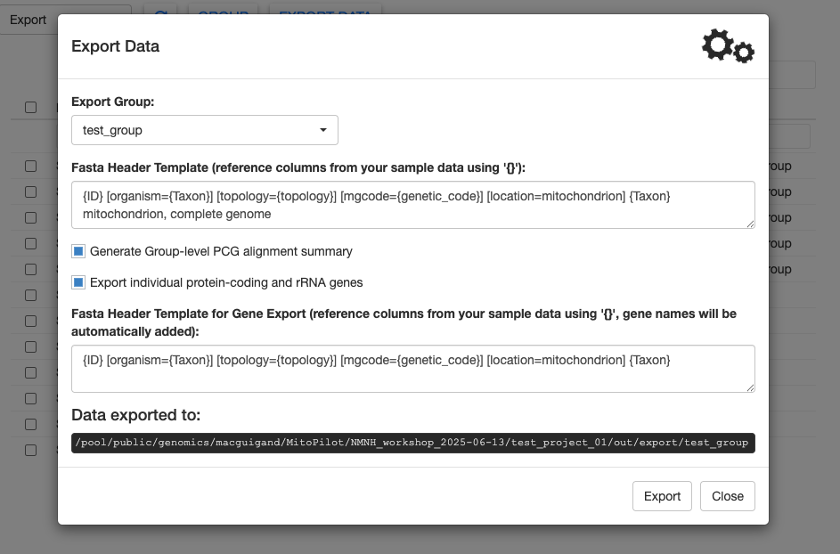Open the Export Group dropdown showing test_group
This screenshot has width=840, height=554.
click(x=205, y=130)
